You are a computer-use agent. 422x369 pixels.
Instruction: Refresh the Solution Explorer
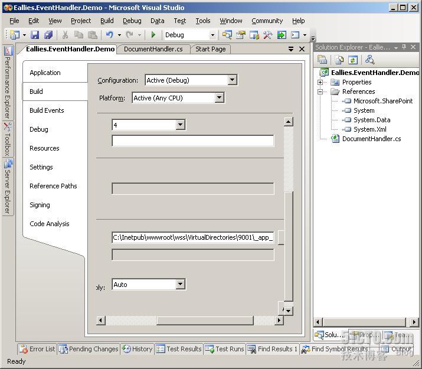[x=353, y=60]
